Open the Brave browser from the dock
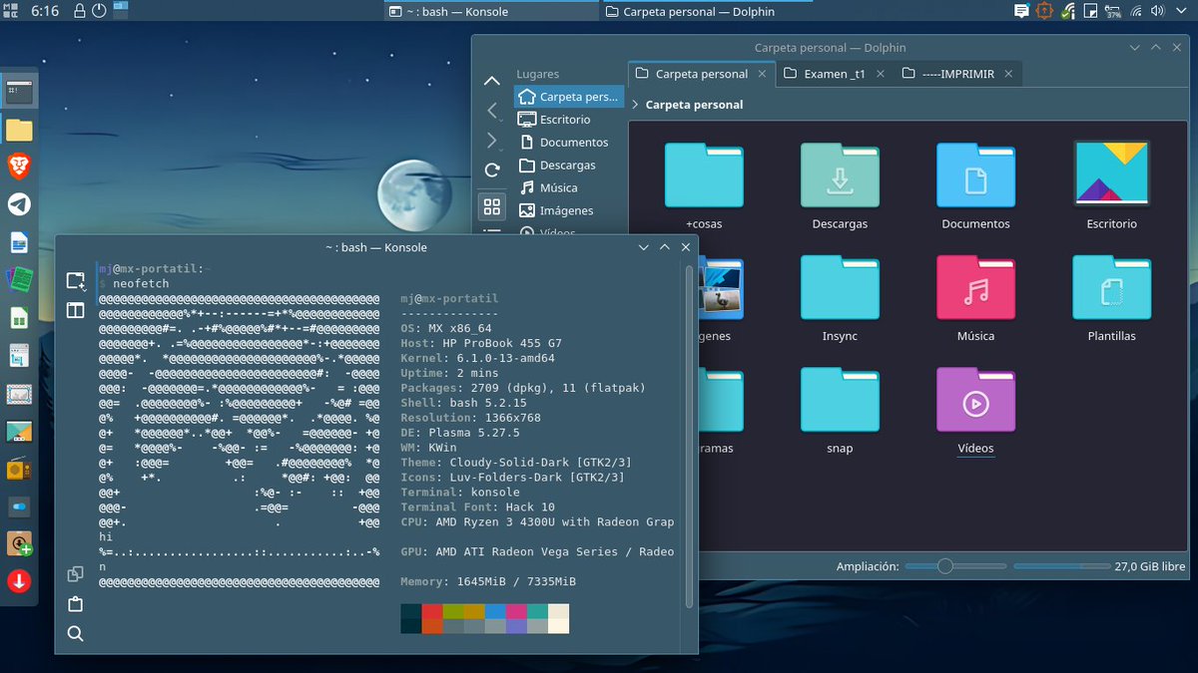 19,167
